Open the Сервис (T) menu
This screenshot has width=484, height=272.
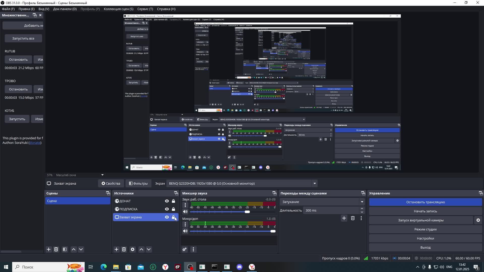click(145, 9)
